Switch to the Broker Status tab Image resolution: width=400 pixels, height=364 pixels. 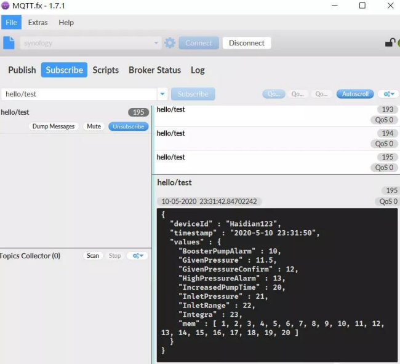(x=154, y=70)
